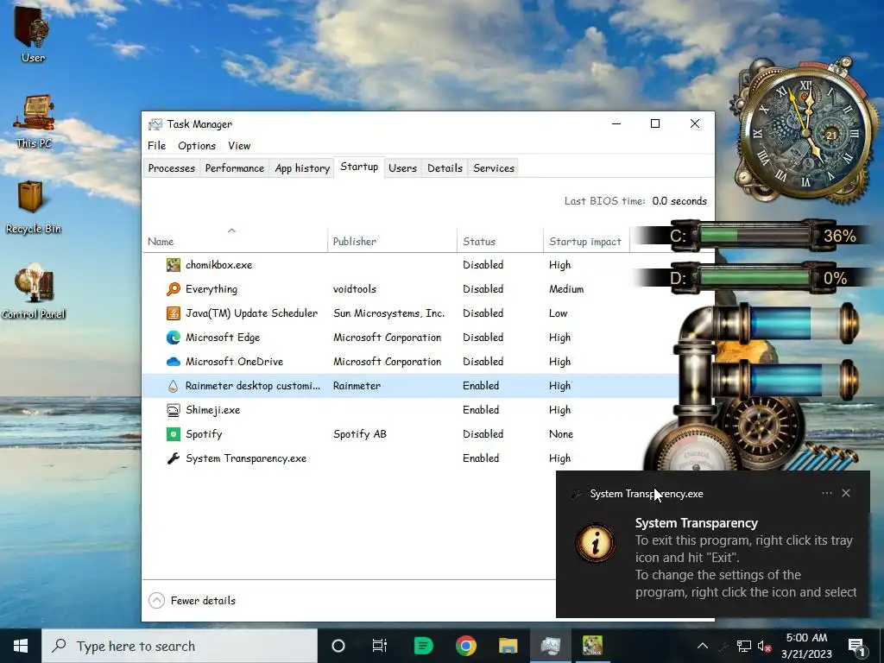Image resolution: width=884 pixels, height=663 pixels.
Task: Click the Microsoft OneDrive name text
Action: pyautogui.click(x=235, y=362)
